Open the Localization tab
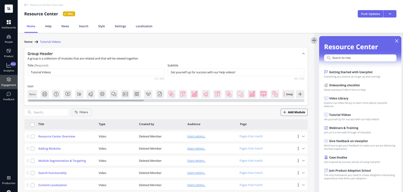 (144, 26)
